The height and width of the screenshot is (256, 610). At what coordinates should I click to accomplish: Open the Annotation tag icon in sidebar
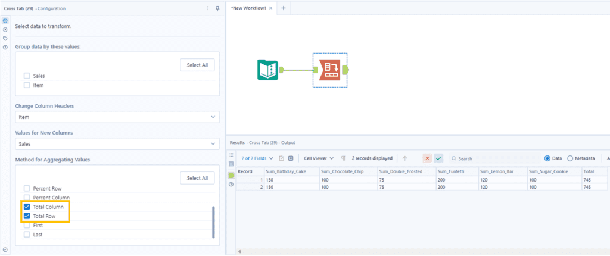pos(5,38)
